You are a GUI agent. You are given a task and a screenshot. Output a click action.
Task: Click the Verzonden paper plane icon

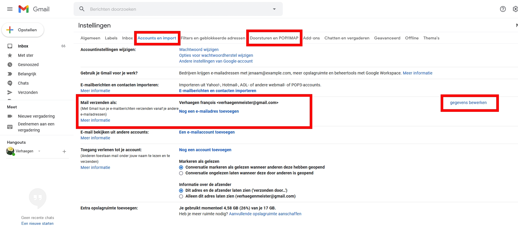pyautogui.click(x=10, y=92)
